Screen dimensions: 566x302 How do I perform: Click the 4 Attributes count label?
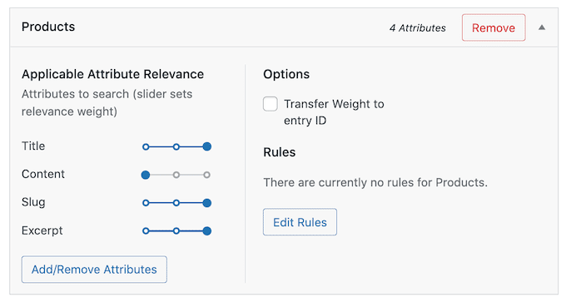tap(418, 28)
